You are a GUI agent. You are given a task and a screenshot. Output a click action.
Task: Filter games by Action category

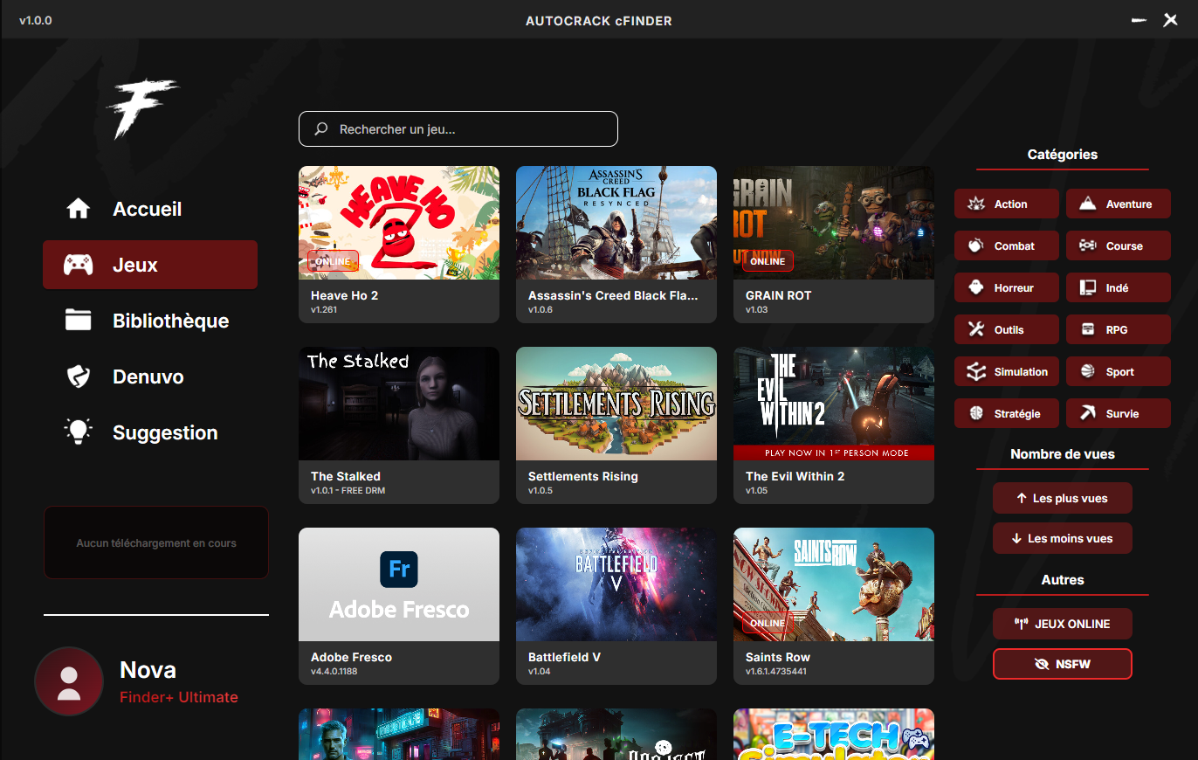click(1007, 204)
